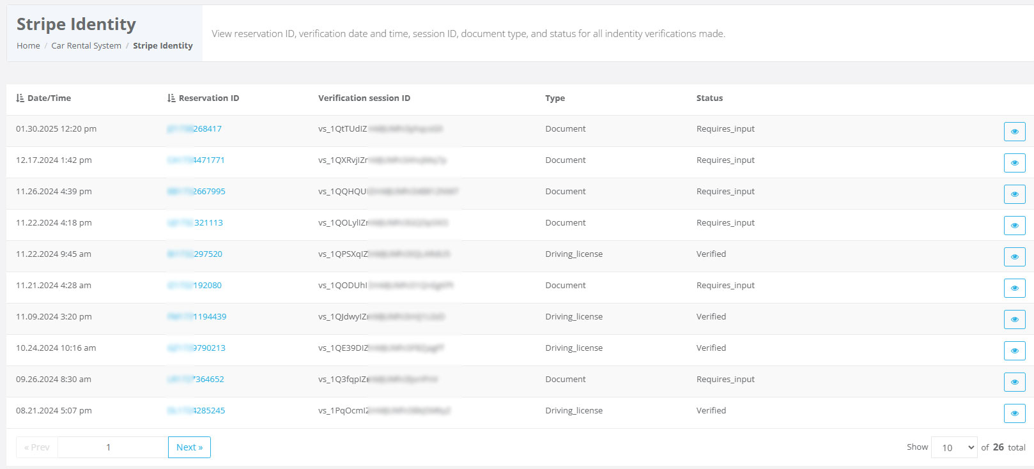Click the « Prev pagination button
The width and height of the screenshot is (1034, 469).
37,447
